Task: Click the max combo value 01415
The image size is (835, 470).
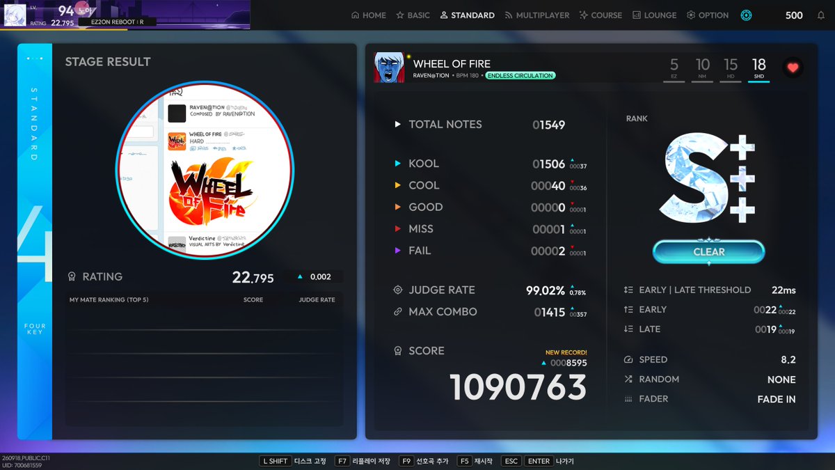Action: click(x=550, y=313)
